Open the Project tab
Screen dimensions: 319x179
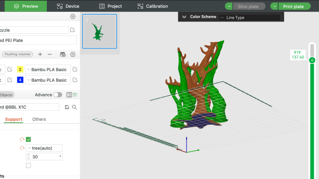[x=110, y=6]
